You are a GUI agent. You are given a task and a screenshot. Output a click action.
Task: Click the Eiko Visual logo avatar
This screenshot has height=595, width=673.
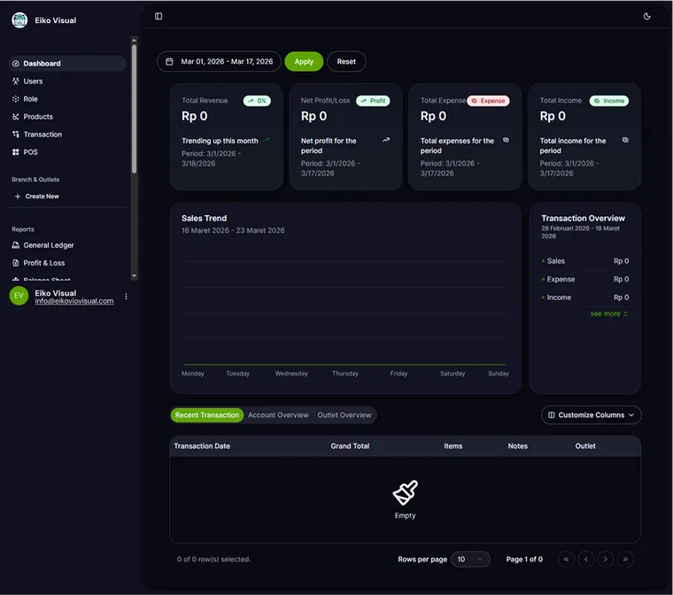coord(19,20)
